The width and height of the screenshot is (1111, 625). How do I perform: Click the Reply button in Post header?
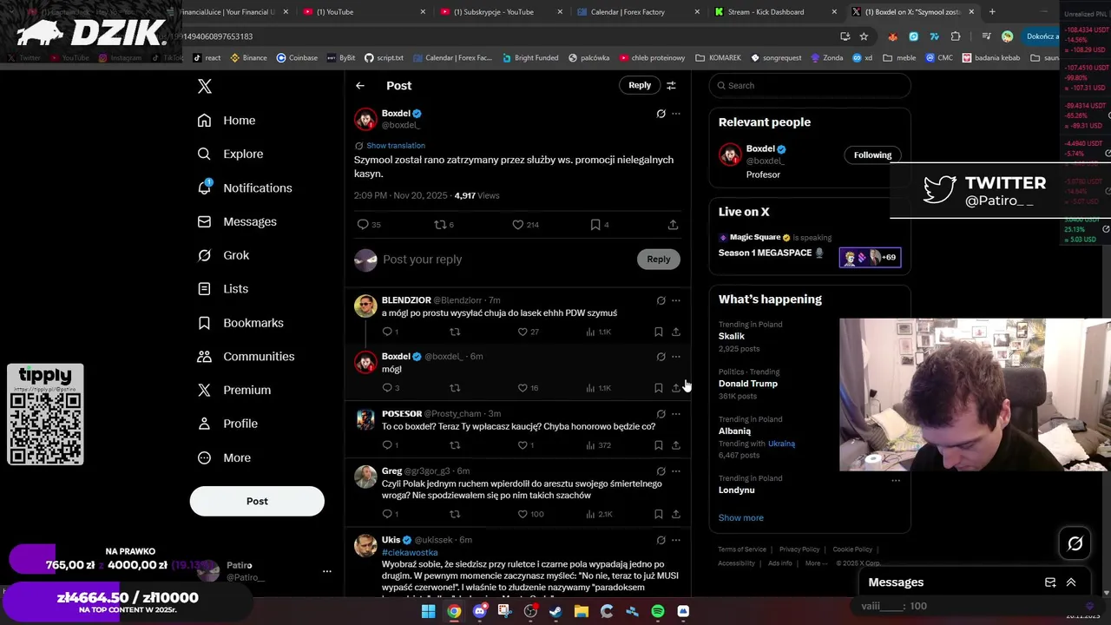(640, 85)
